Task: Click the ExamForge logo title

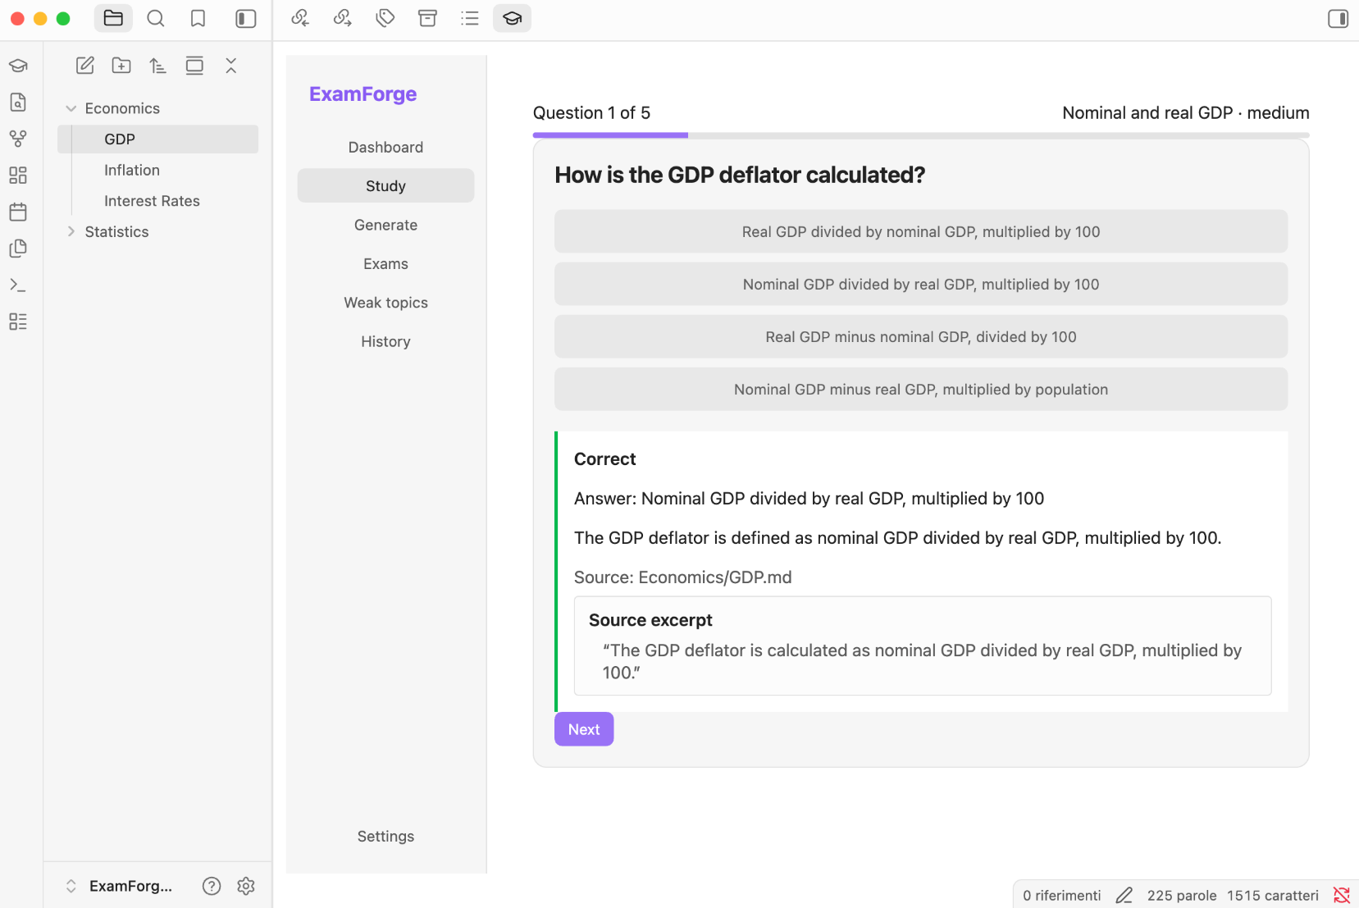Action: (363, 94)
